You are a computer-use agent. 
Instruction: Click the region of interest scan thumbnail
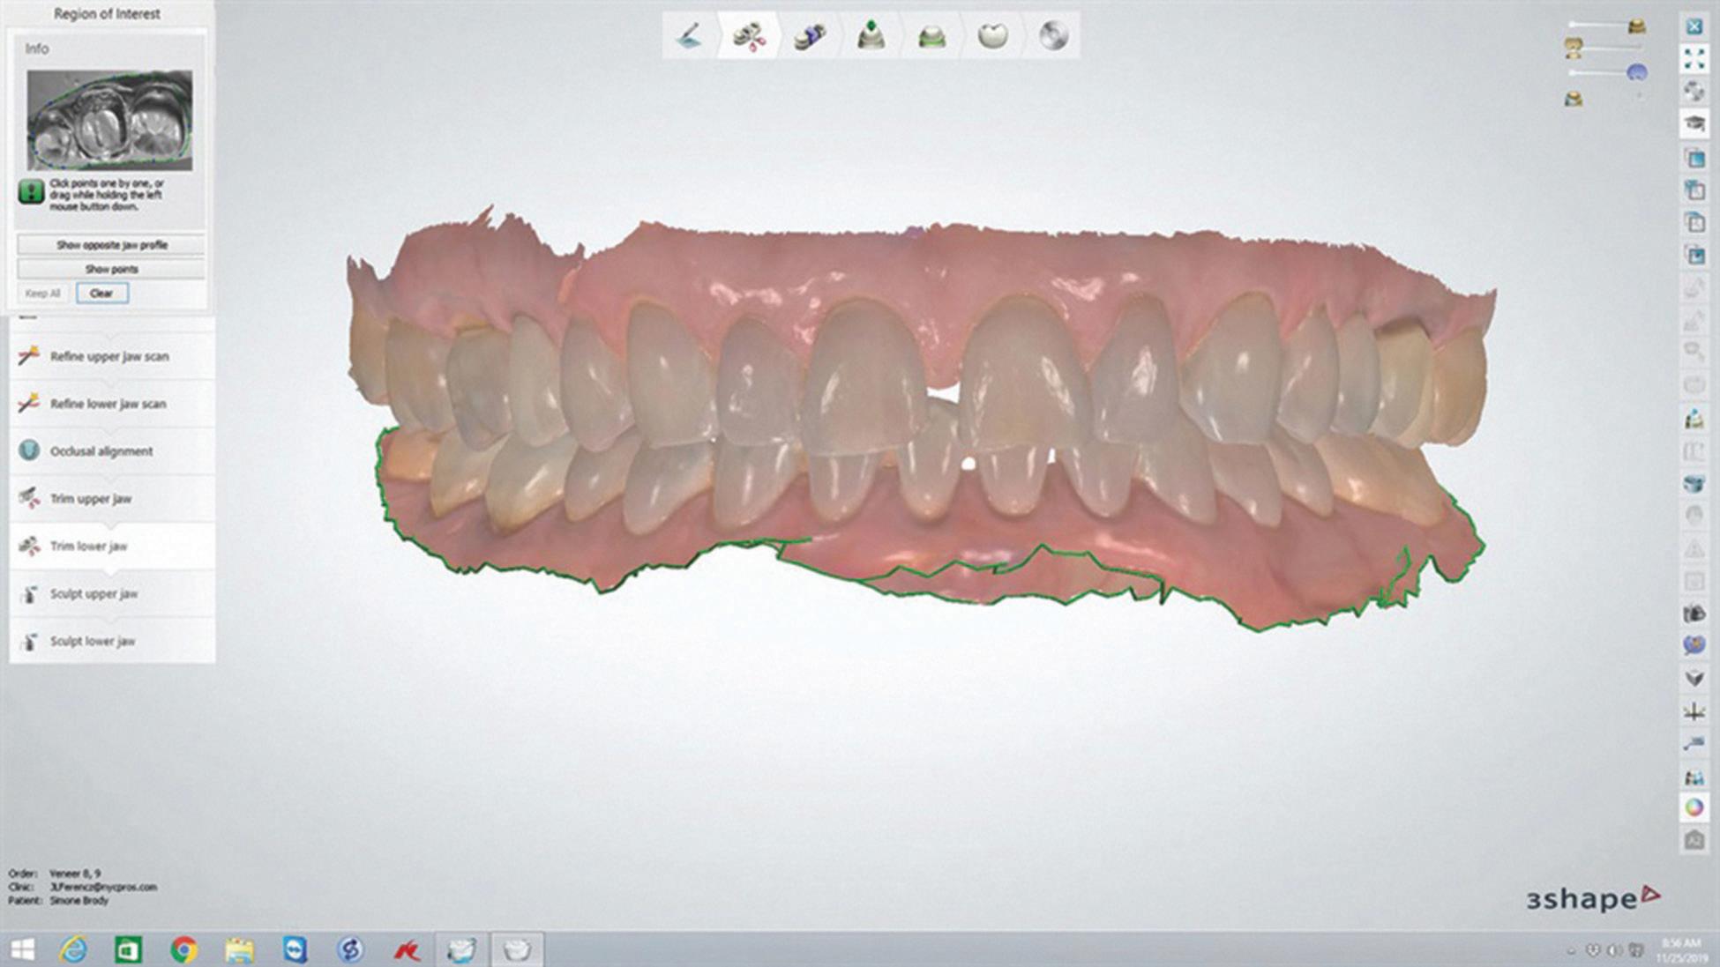(109, 121)
